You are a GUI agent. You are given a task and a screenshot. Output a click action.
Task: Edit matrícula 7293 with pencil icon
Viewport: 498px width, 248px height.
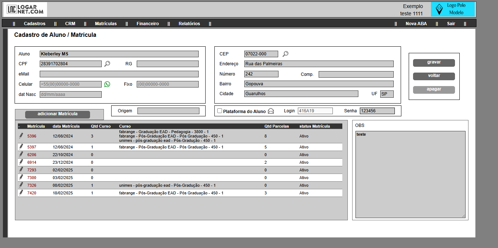21,170
